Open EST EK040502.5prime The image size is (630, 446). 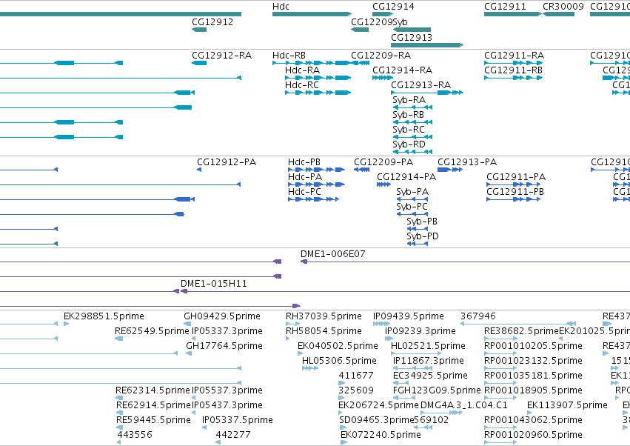(338, 346)
